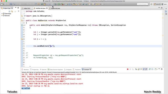
Task: Toggle Show Console on standard output change
Action: 144,69
